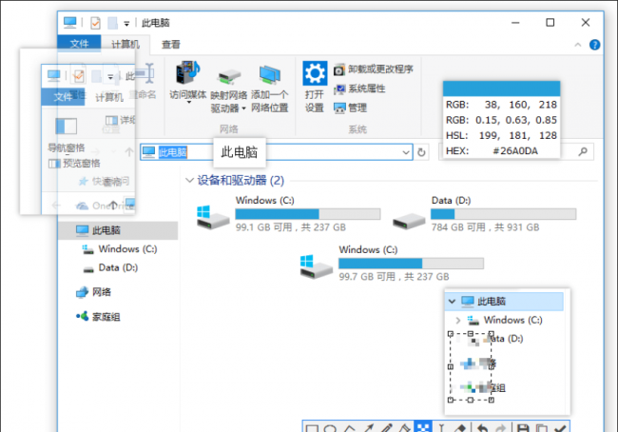
Task: Select the Arrow annotation tool
Action: pyautogui.click(x=368, y=428)
